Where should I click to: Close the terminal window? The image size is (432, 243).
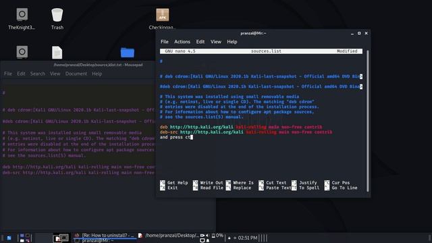click(x=366, y=33)
